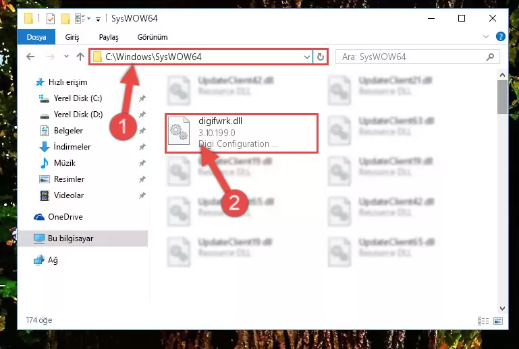The image size is (519, 349).
Task: Open the blue Help question icon
Action: [501, 36]
